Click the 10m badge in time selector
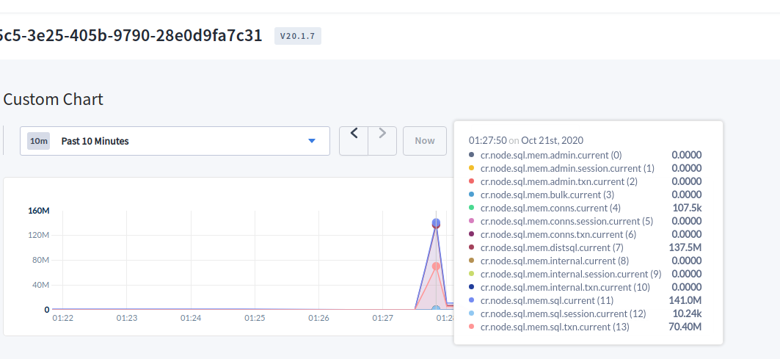This screenshot has width=780, height=359. (x=38, y=141)
